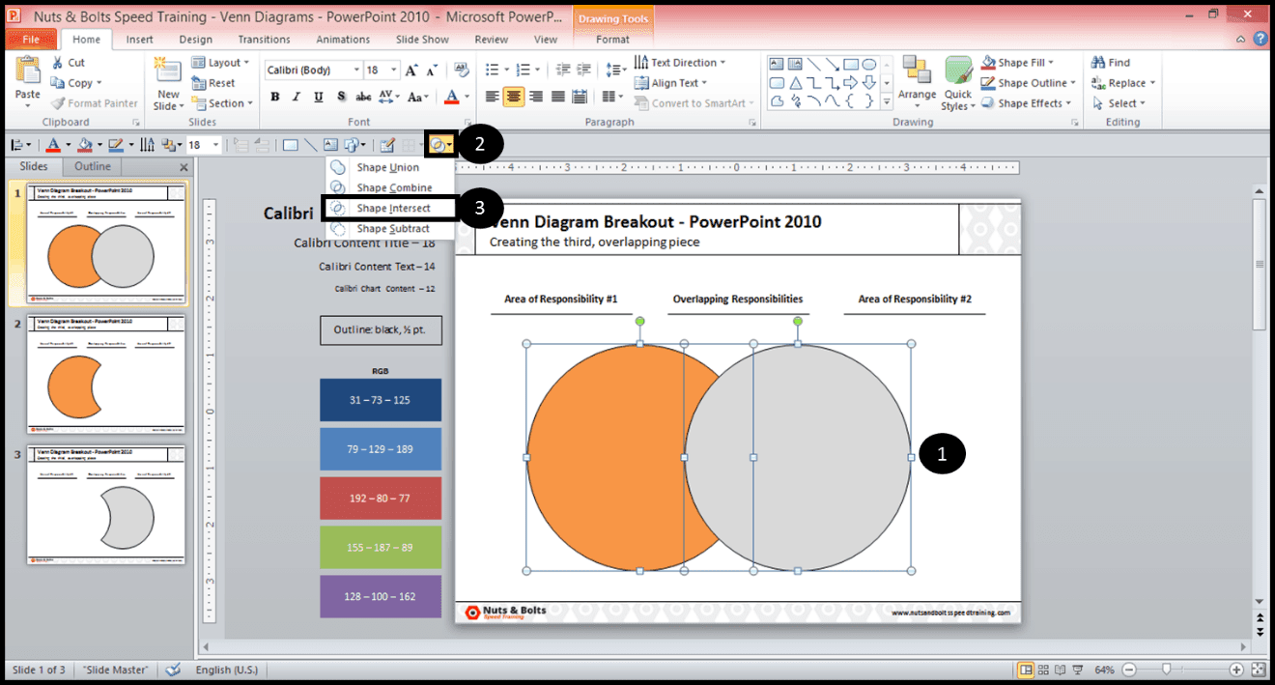This screenshot has width=1275, height=685.
Task: Open the Shape Effects dropdown
Action: [1026, 103]
